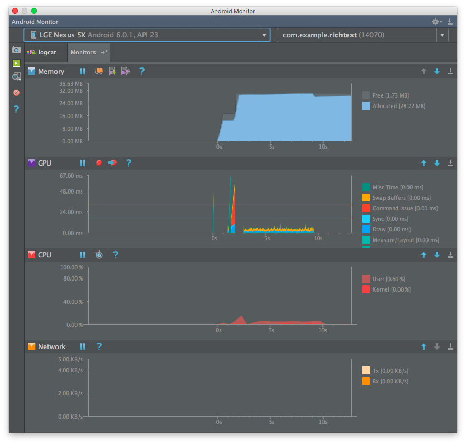Click the arrow on the device selector
The image size is (466, 444).
[264, 35]
